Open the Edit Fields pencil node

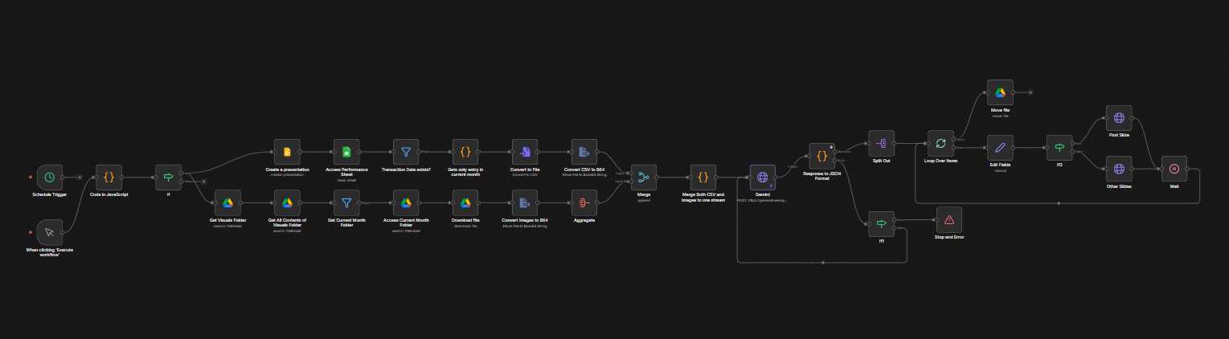pyautogui.click(x=1000, y=147)
